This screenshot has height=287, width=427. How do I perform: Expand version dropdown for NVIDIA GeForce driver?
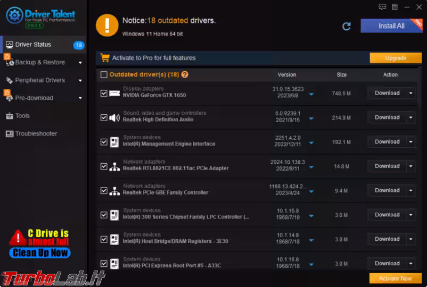click(x=311, y=94)
